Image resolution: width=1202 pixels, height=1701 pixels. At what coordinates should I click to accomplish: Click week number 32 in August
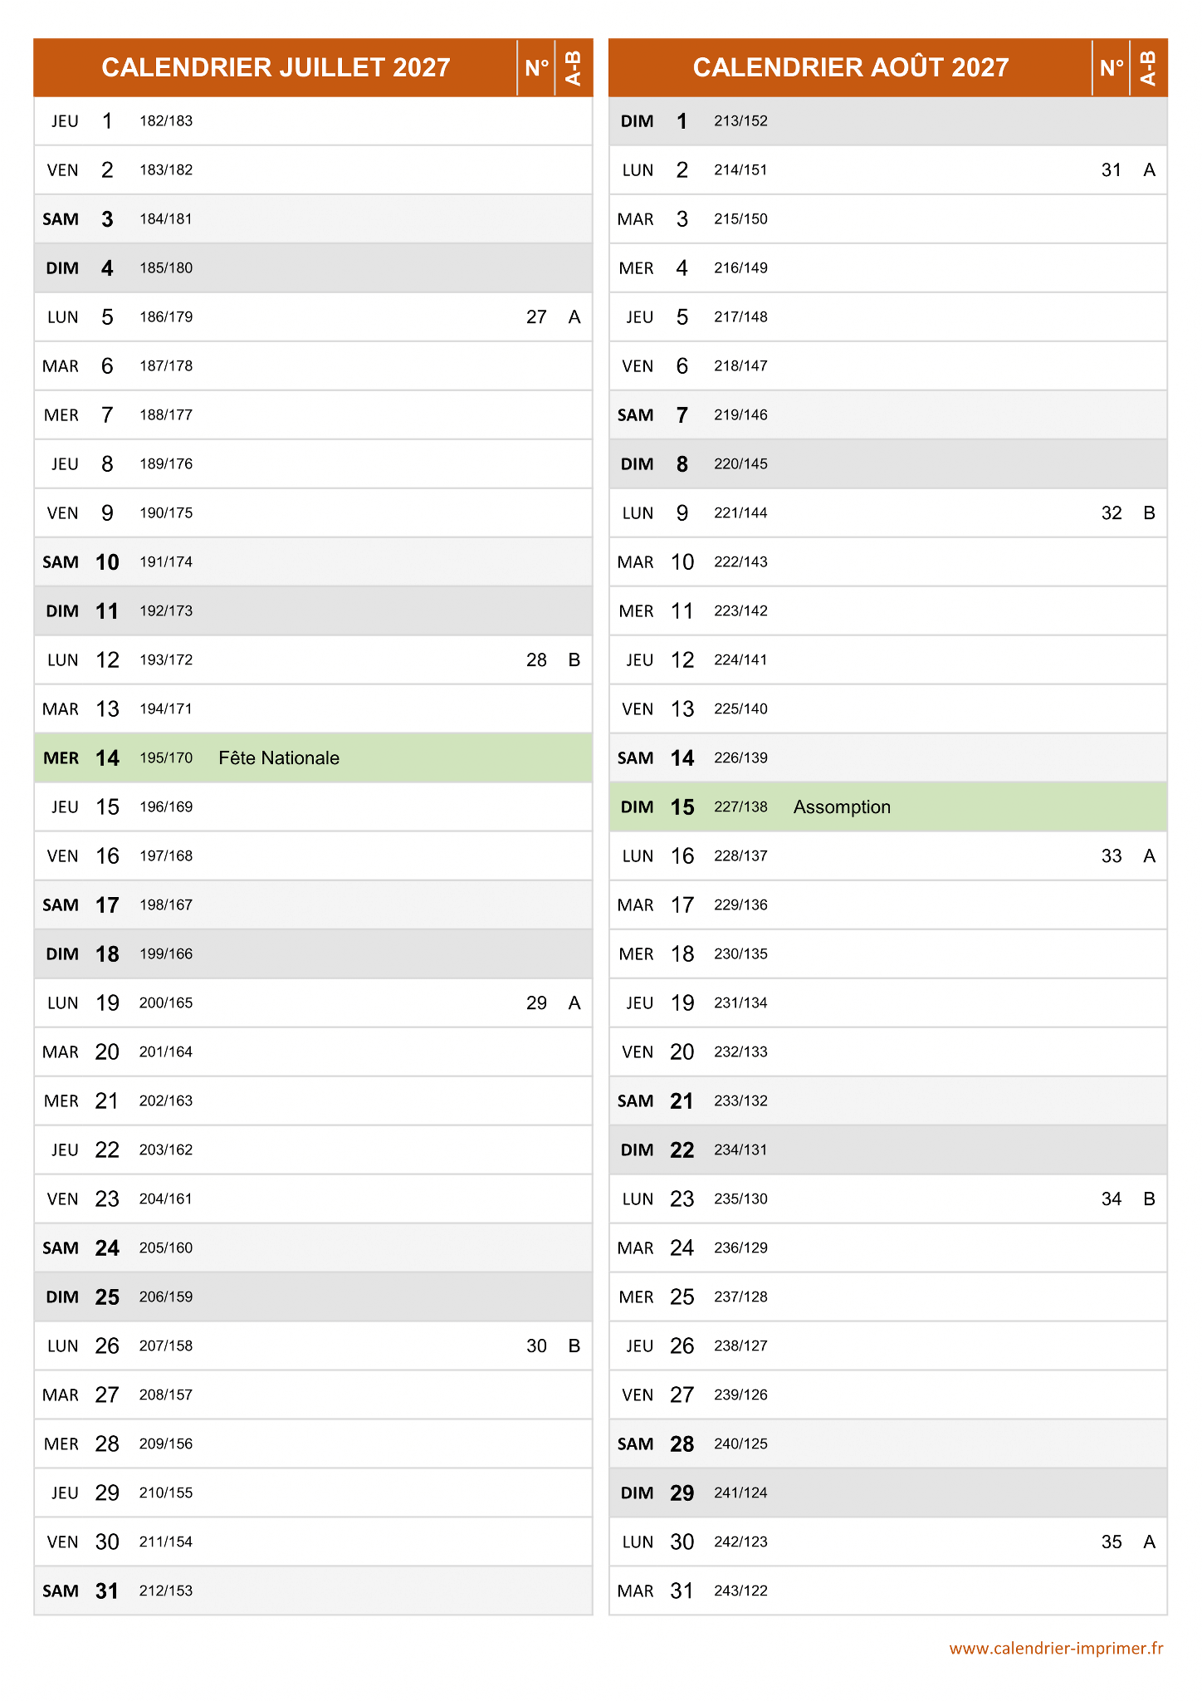pyautogui.click(x=1112, y=512)
